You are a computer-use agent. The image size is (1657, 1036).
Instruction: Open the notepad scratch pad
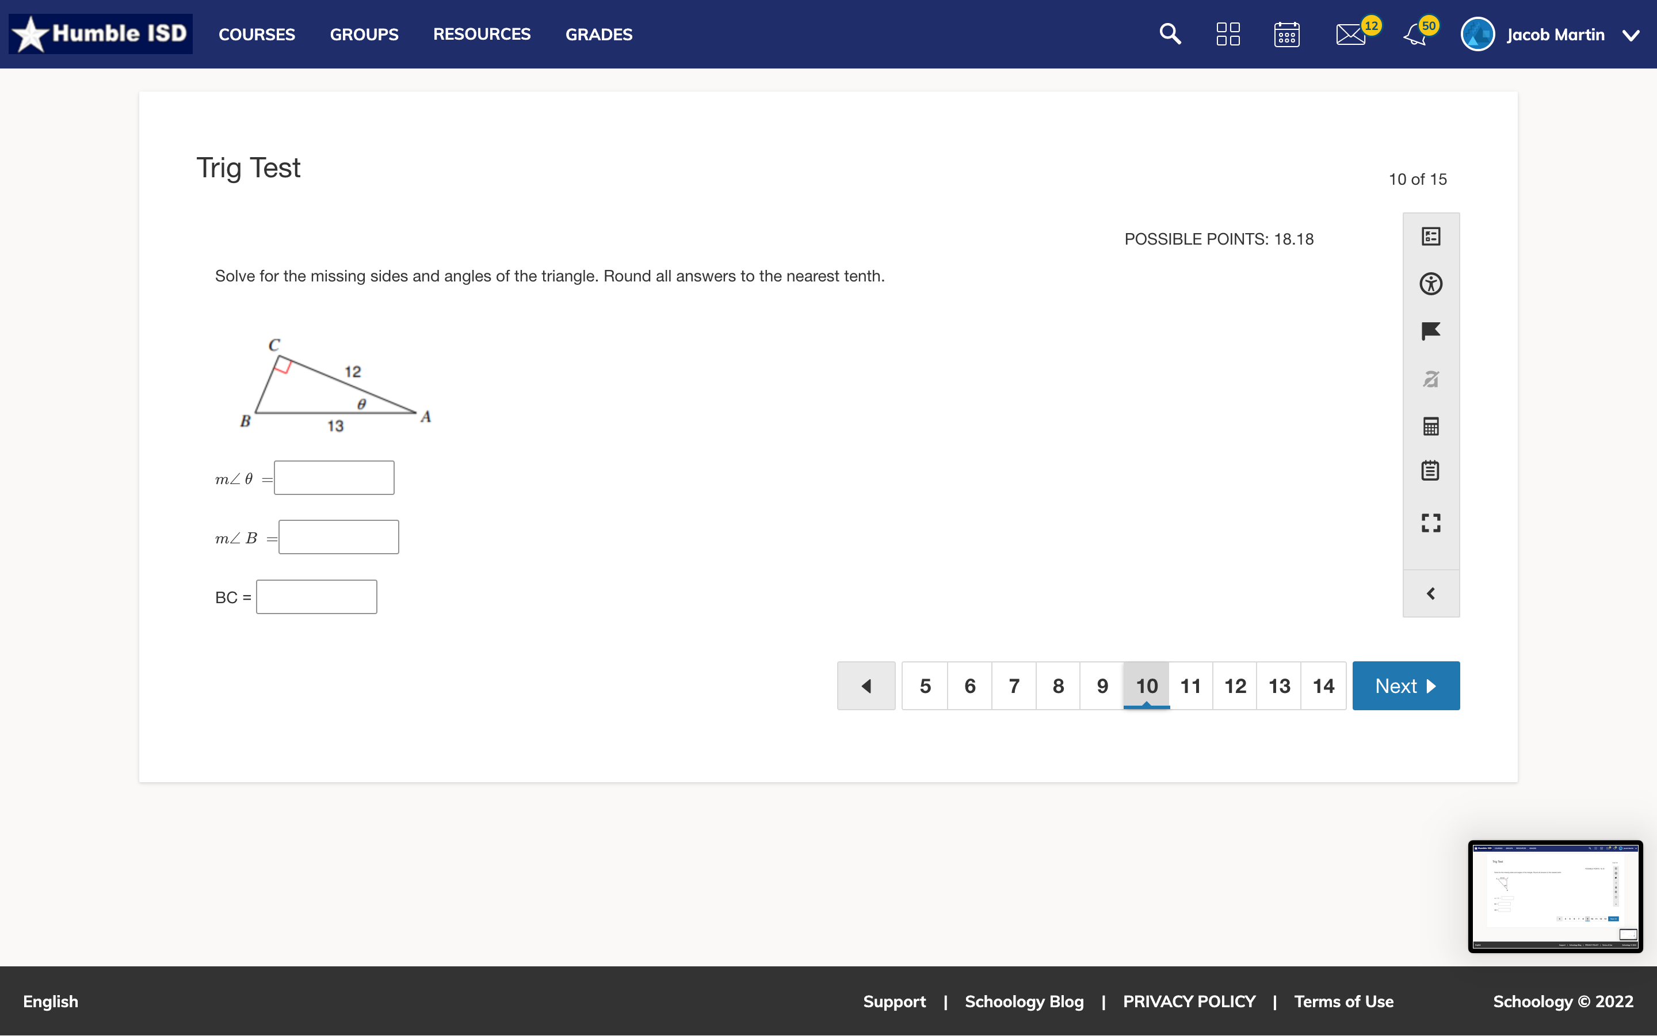[1431, 470]
